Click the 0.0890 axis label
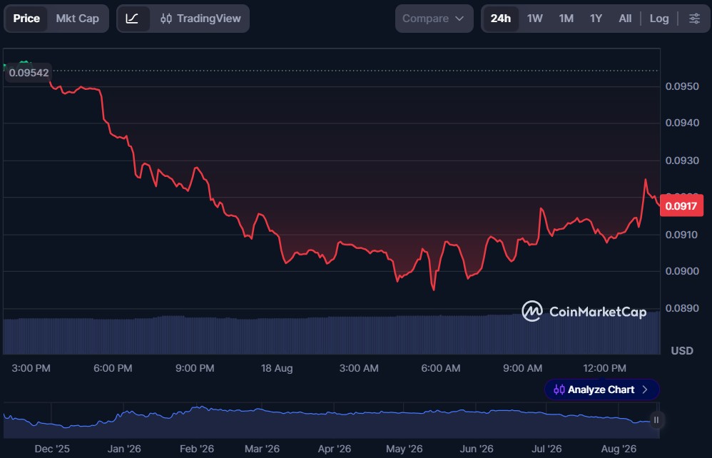The width and height of the screenshot is (712, 458). 682,308
